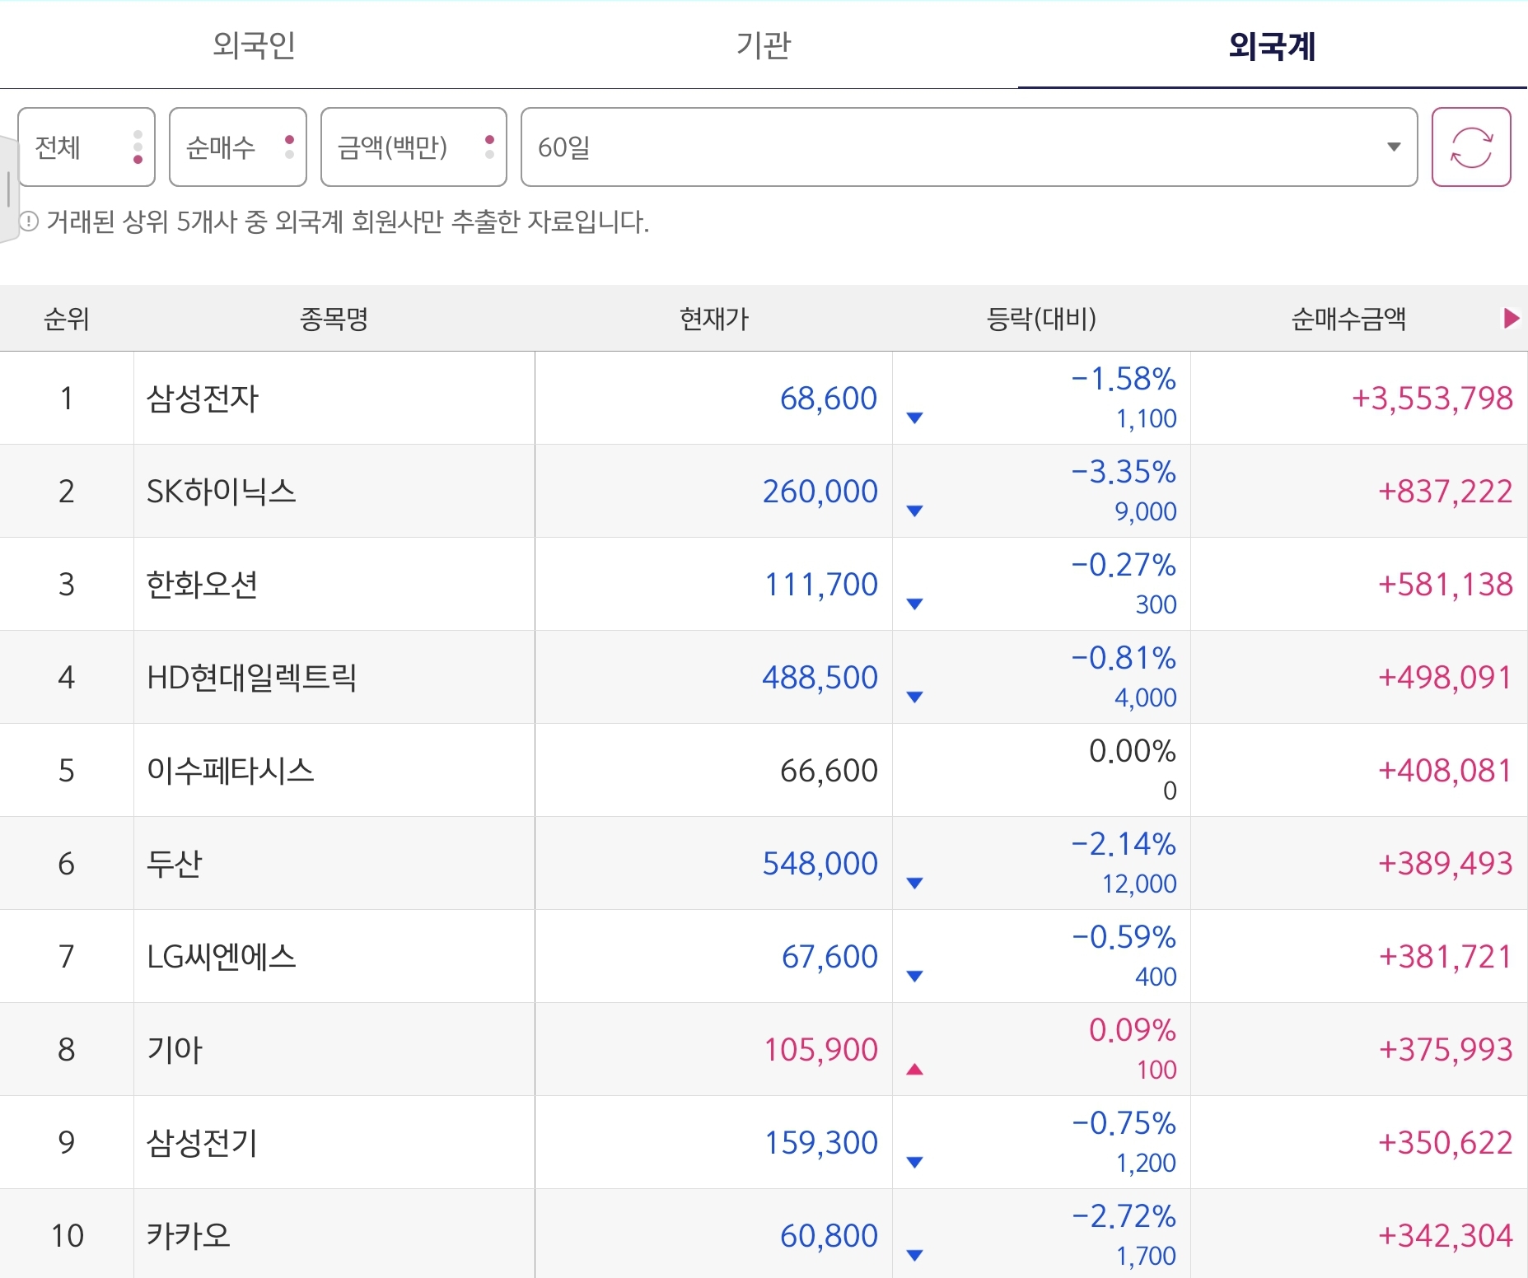Open the 카카오 stock row

coord(764,1234)
